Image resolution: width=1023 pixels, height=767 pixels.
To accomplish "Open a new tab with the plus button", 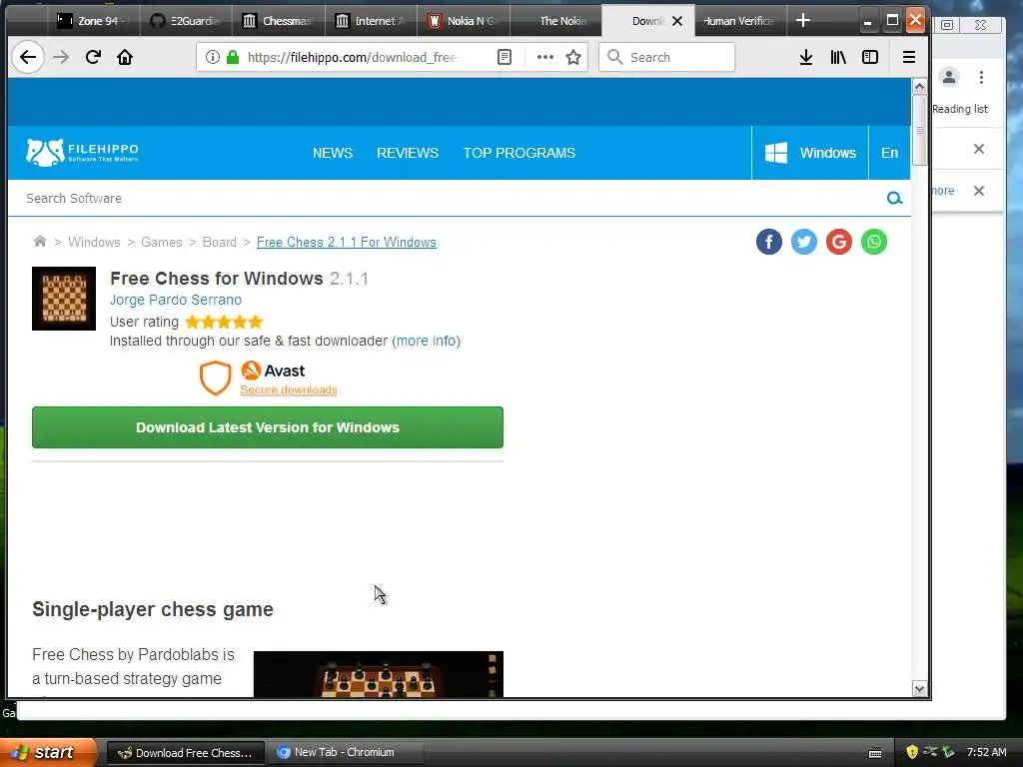I will pos(803,21).
